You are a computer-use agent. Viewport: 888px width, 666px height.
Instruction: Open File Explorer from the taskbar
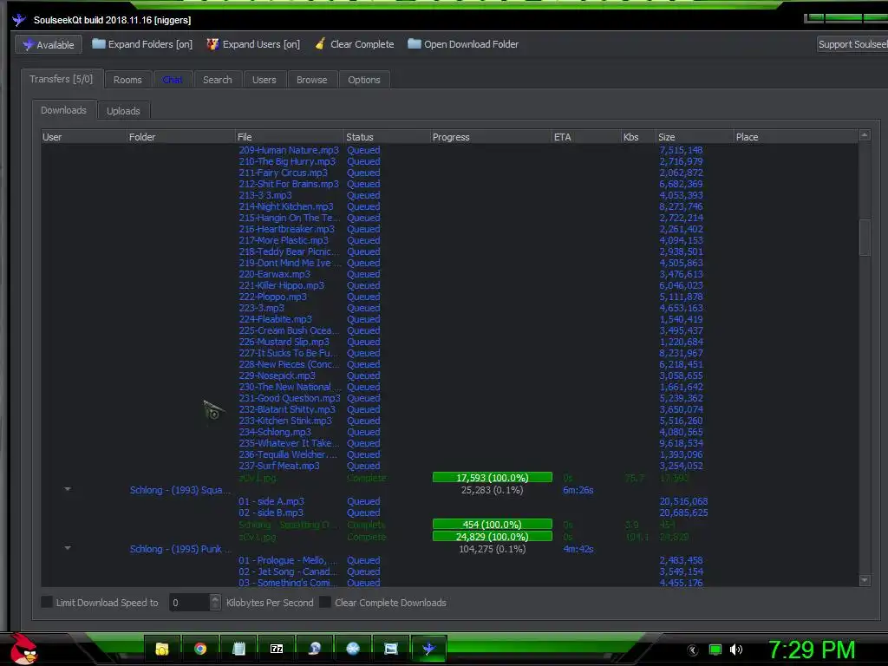pos(162,649)
